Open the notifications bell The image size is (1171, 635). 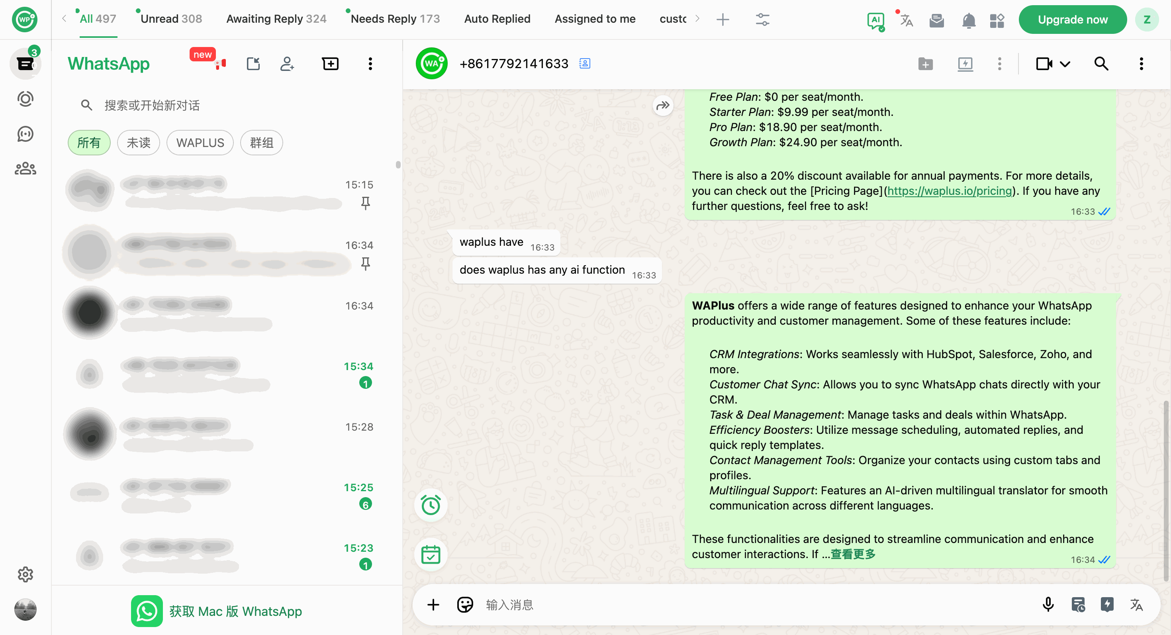968,20
